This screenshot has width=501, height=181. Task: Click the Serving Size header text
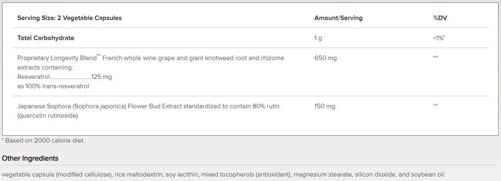pos(69,18)
